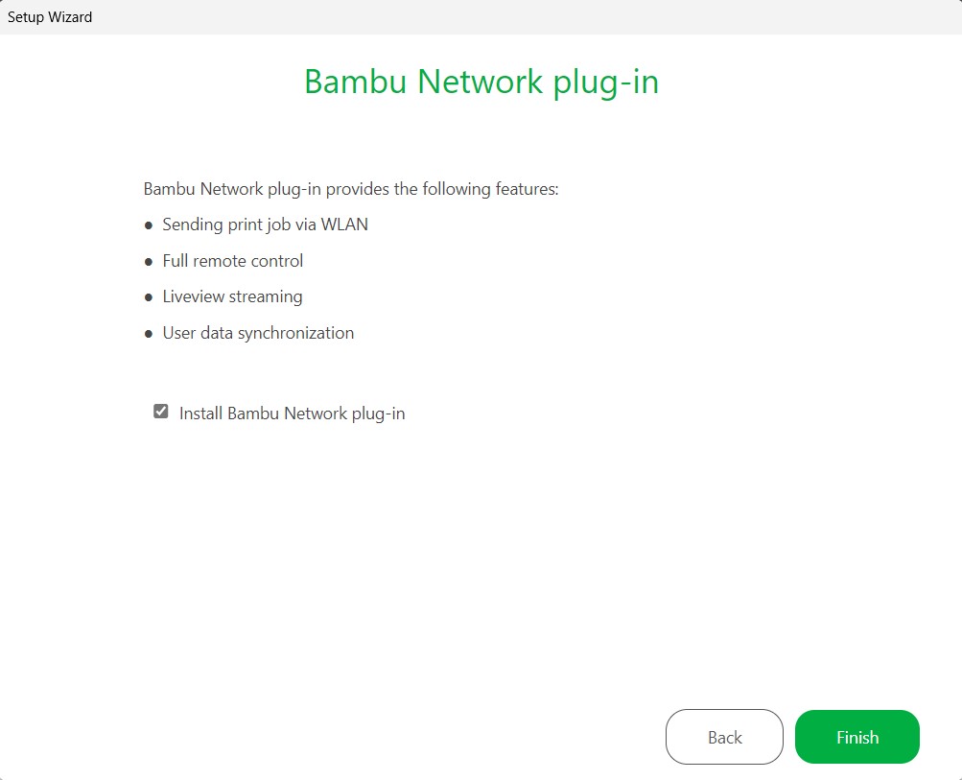Click the Finish button

click(x=856, y=737)
